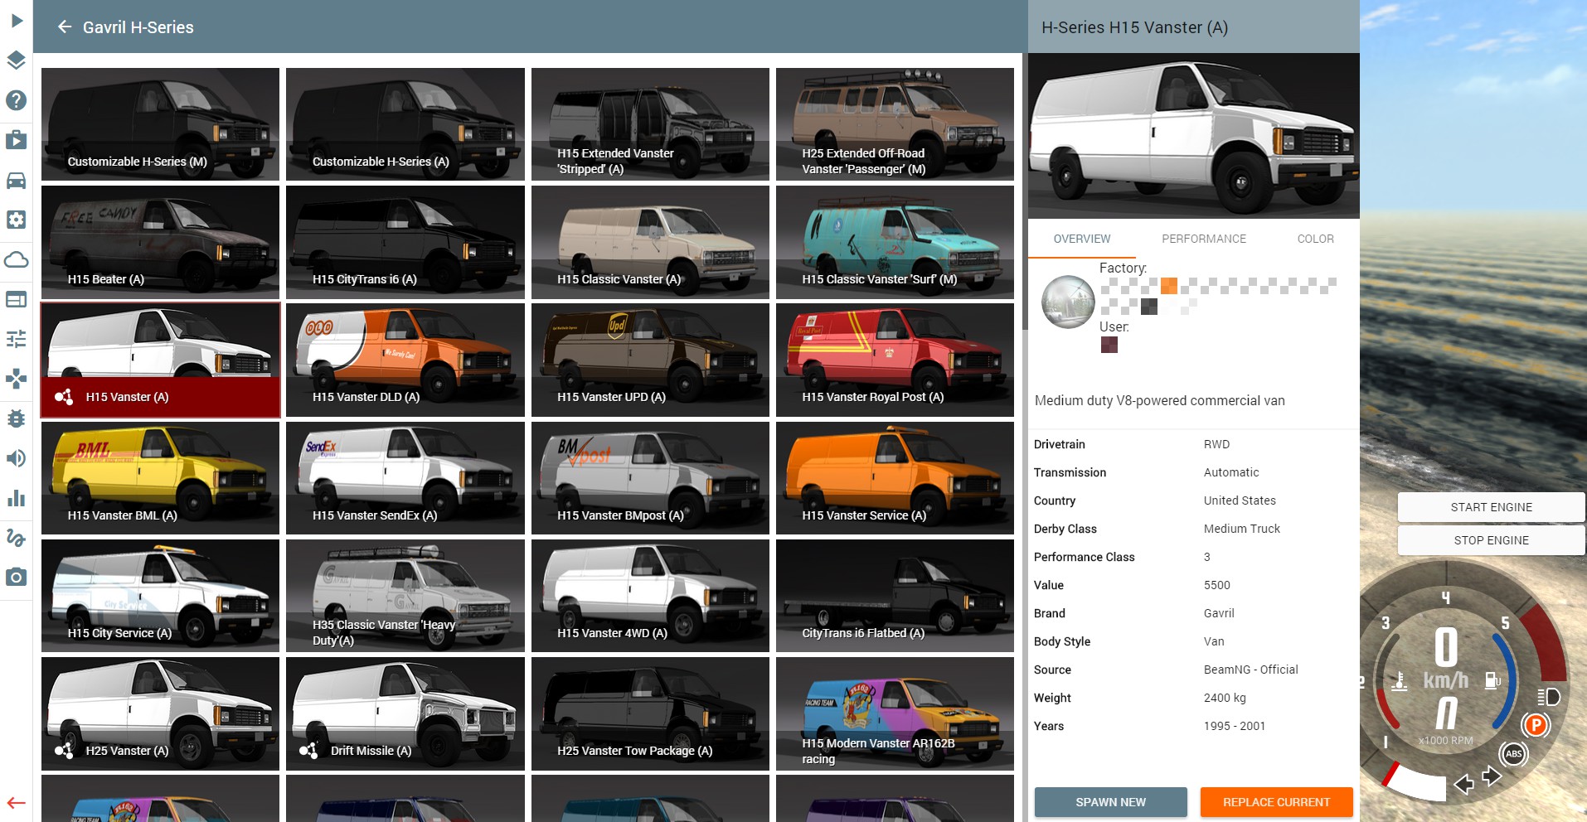Select H35 Classic Vanster 'Heavy Duty' (A)

pos(405,596)
